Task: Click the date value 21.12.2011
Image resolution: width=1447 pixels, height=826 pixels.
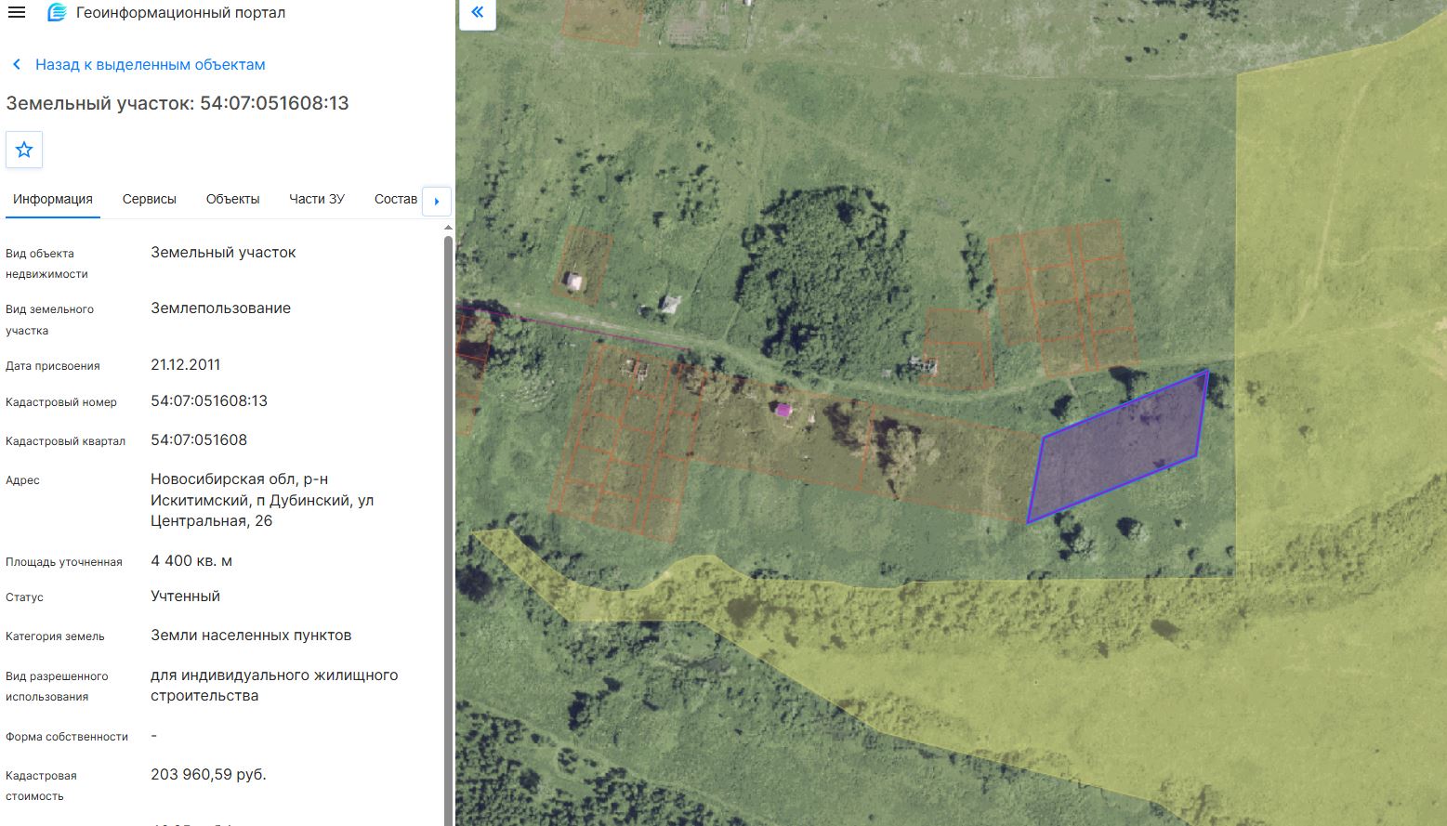Action: pos(186,365)
